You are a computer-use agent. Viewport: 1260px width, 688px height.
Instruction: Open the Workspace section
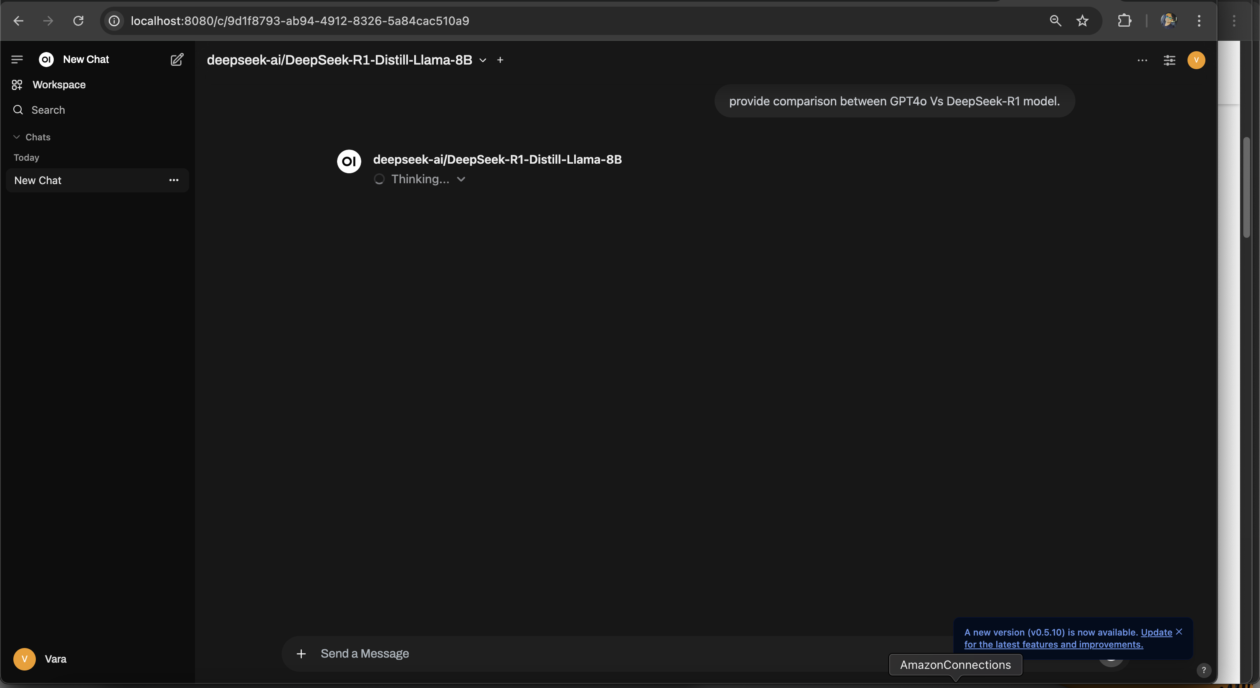tap(59, 85)
